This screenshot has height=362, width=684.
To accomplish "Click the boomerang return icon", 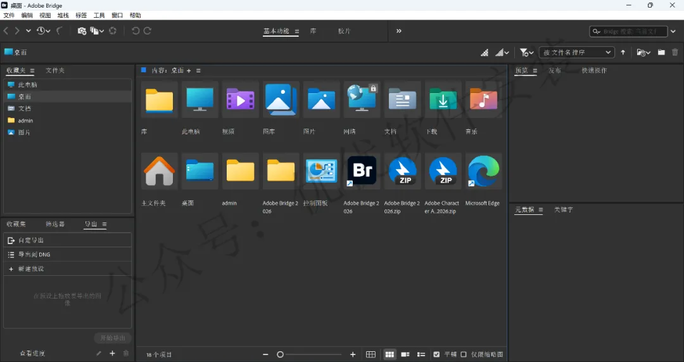I will pyautogui.click(x=60, y=30).
